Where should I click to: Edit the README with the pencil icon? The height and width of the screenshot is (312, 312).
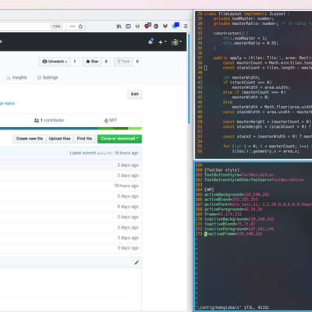136,263
